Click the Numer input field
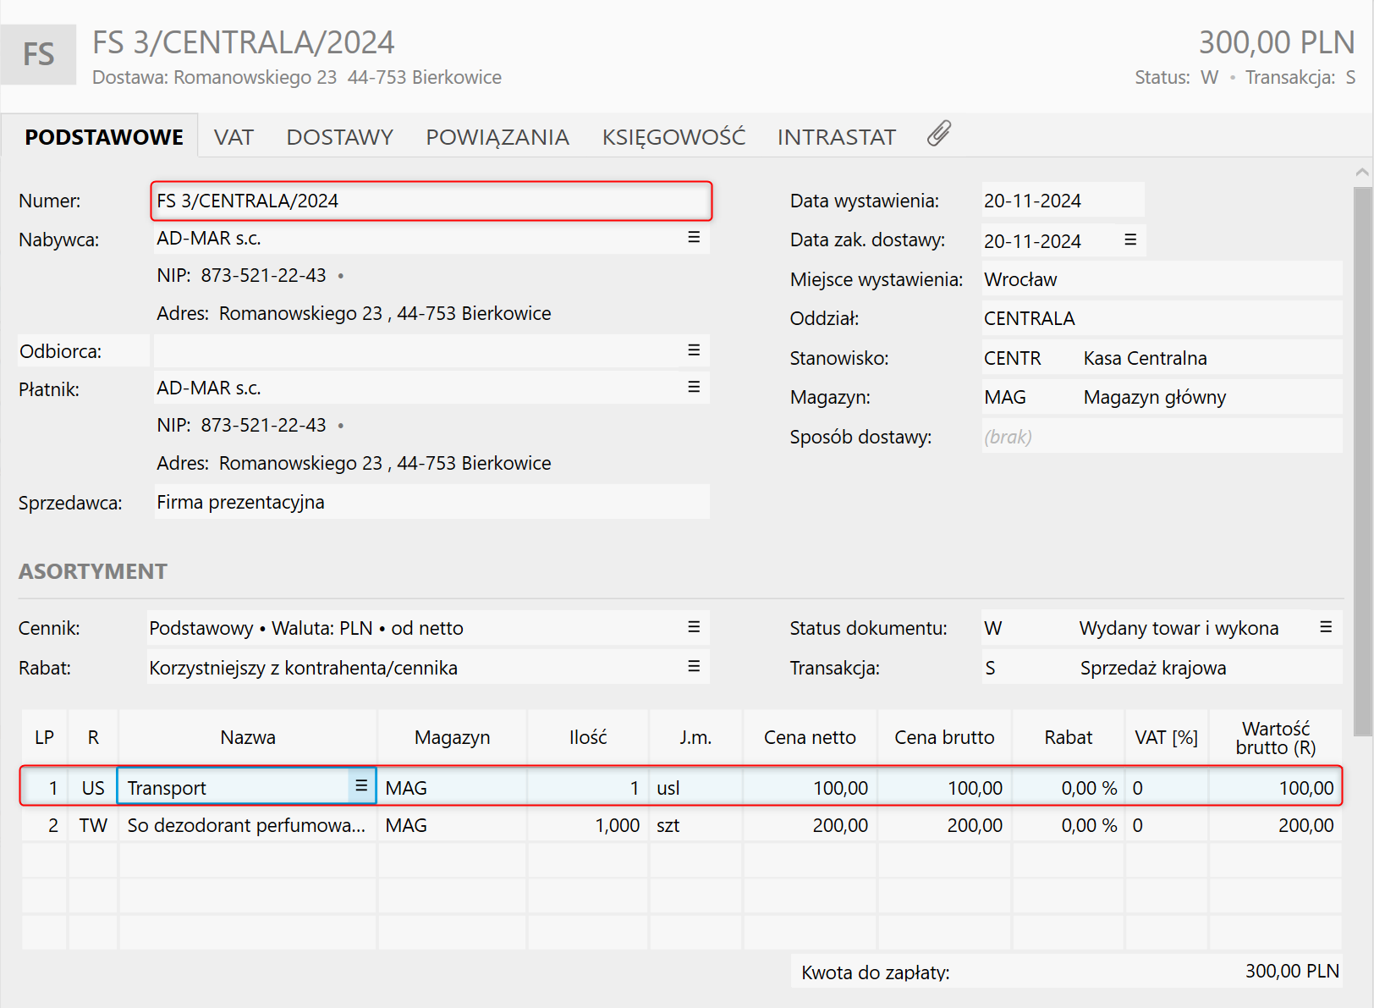This screenshot has height=1008, width=1374. pyautogui.click(x=431, y=201)
